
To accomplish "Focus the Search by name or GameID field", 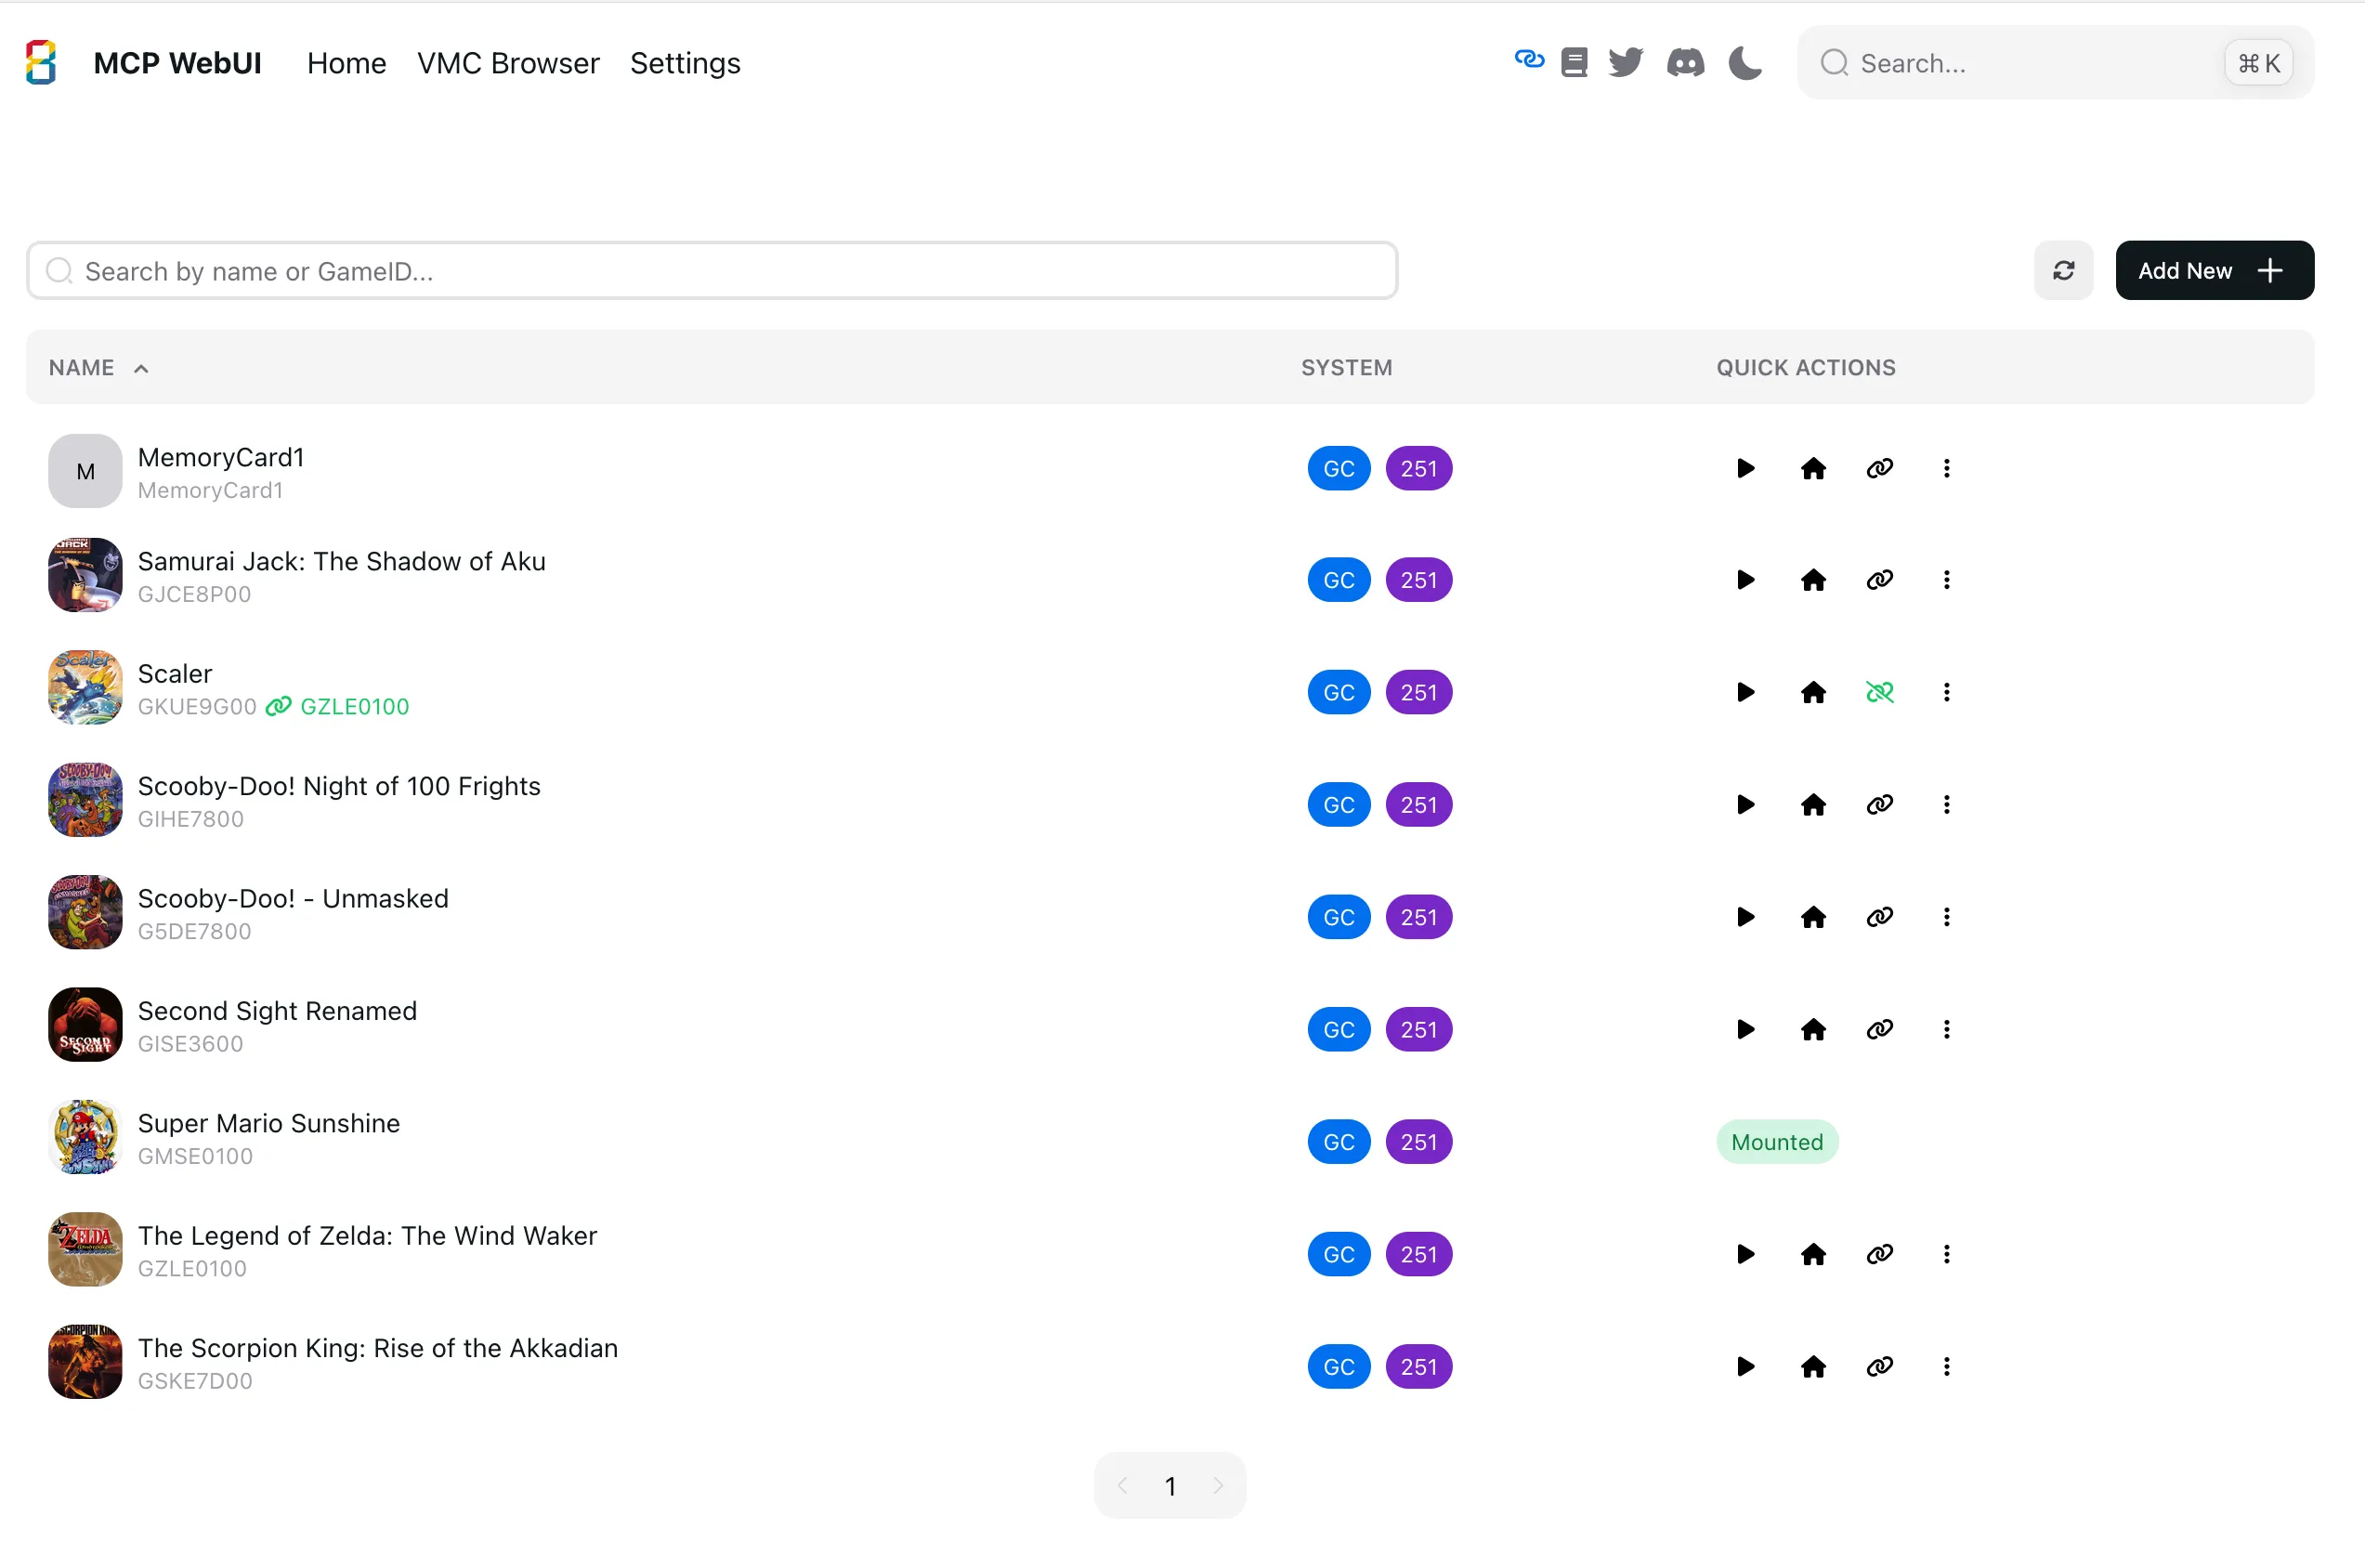I will pos(712,270).
